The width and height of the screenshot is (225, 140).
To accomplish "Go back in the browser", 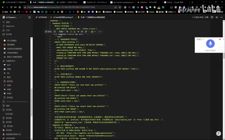I will coord(3,7).
